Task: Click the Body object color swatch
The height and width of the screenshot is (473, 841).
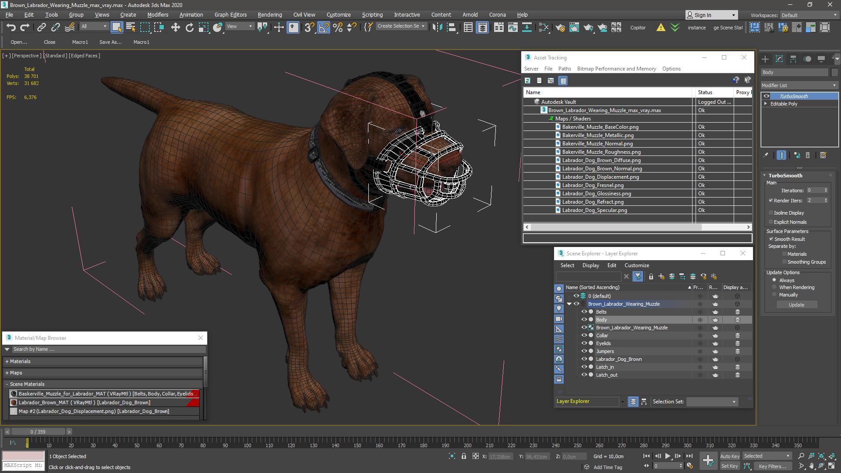Action: point(834,72)
